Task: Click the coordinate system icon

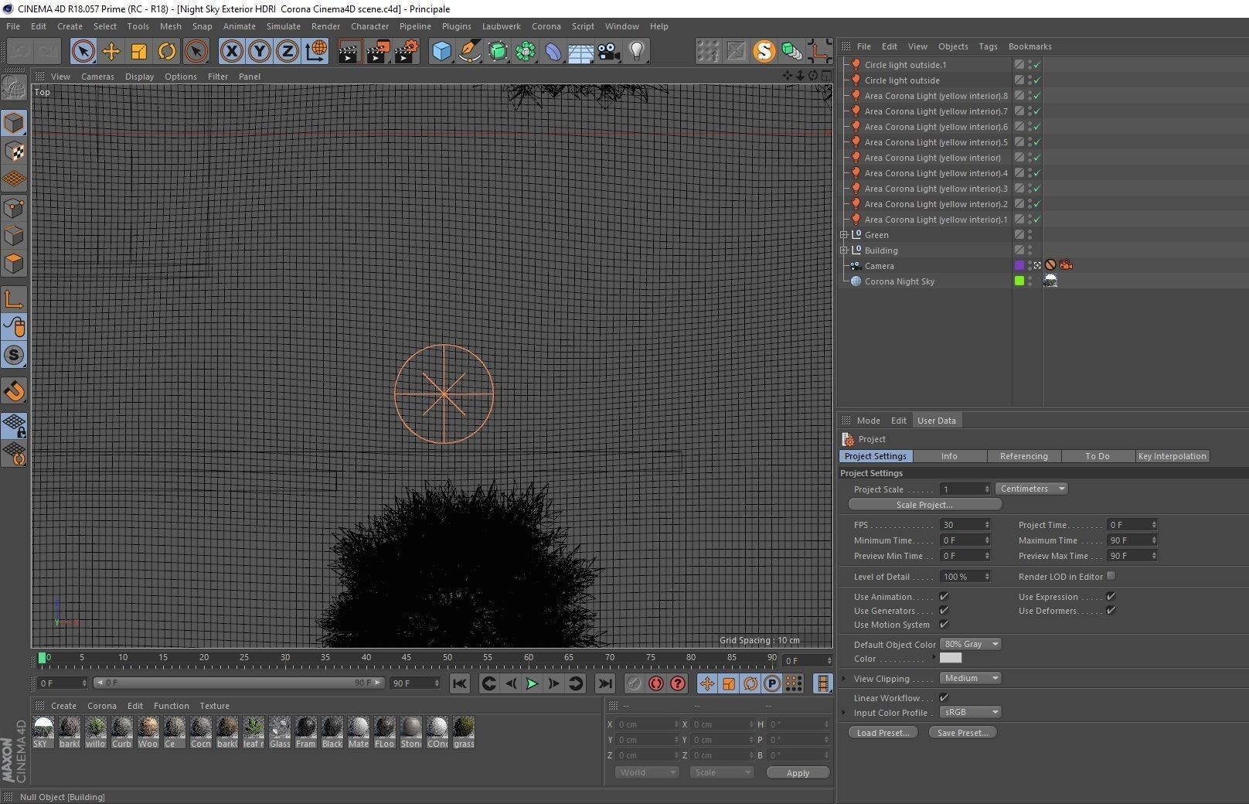Action: click(x=315, y=52)
